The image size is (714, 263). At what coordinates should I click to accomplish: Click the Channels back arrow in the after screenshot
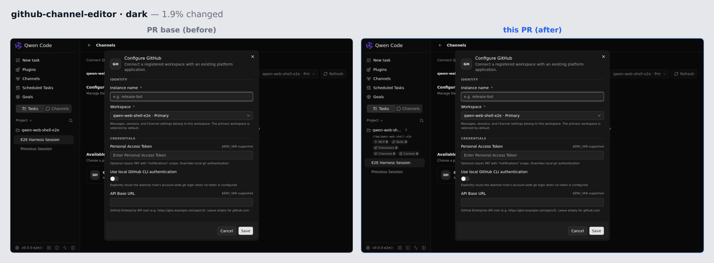coord(440,45)
